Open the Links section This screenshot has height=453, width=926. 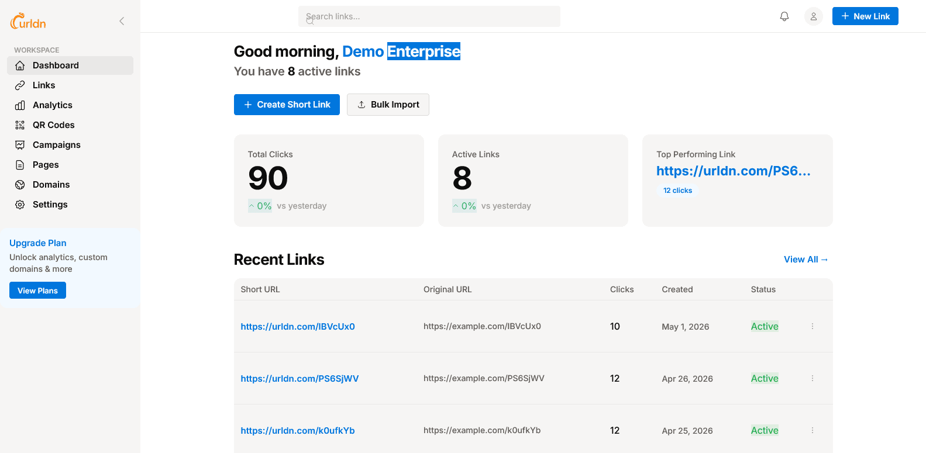[x=70, y=85]
